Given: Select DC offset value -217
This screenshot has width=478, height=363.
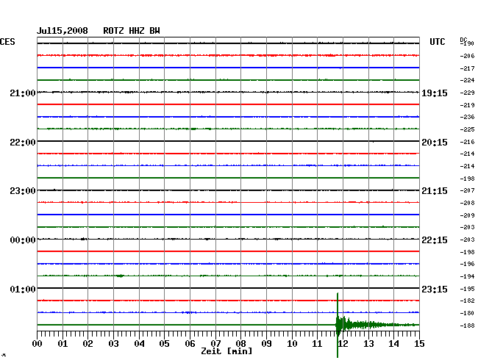Looking at the screenshot, I should (467, 68).
